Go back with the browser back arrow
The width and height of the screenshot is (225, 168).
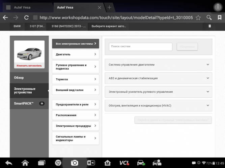5,17
